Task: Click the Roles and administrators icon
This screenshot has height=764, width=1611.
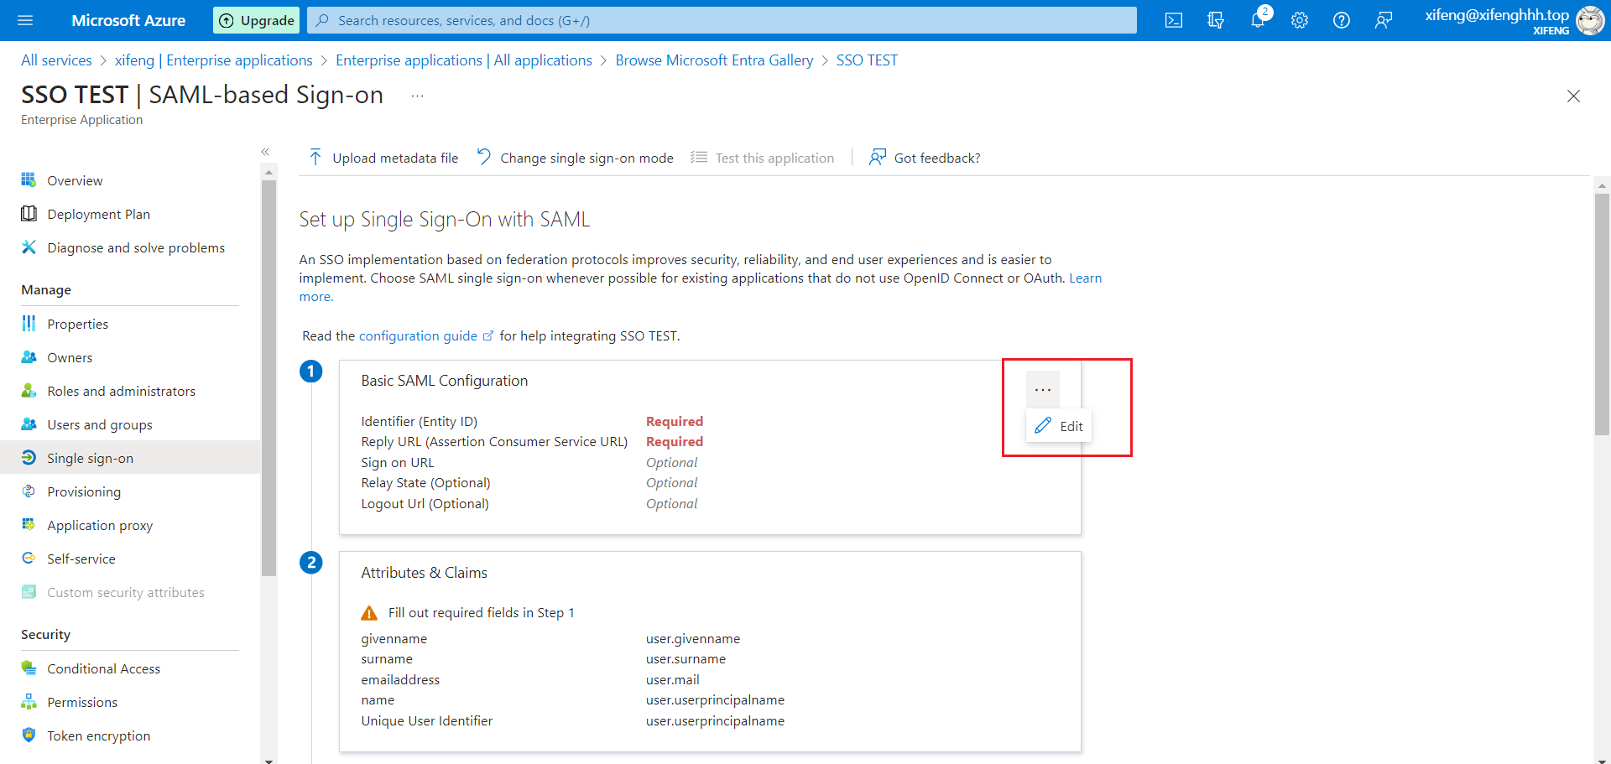Action: [29, 390]
